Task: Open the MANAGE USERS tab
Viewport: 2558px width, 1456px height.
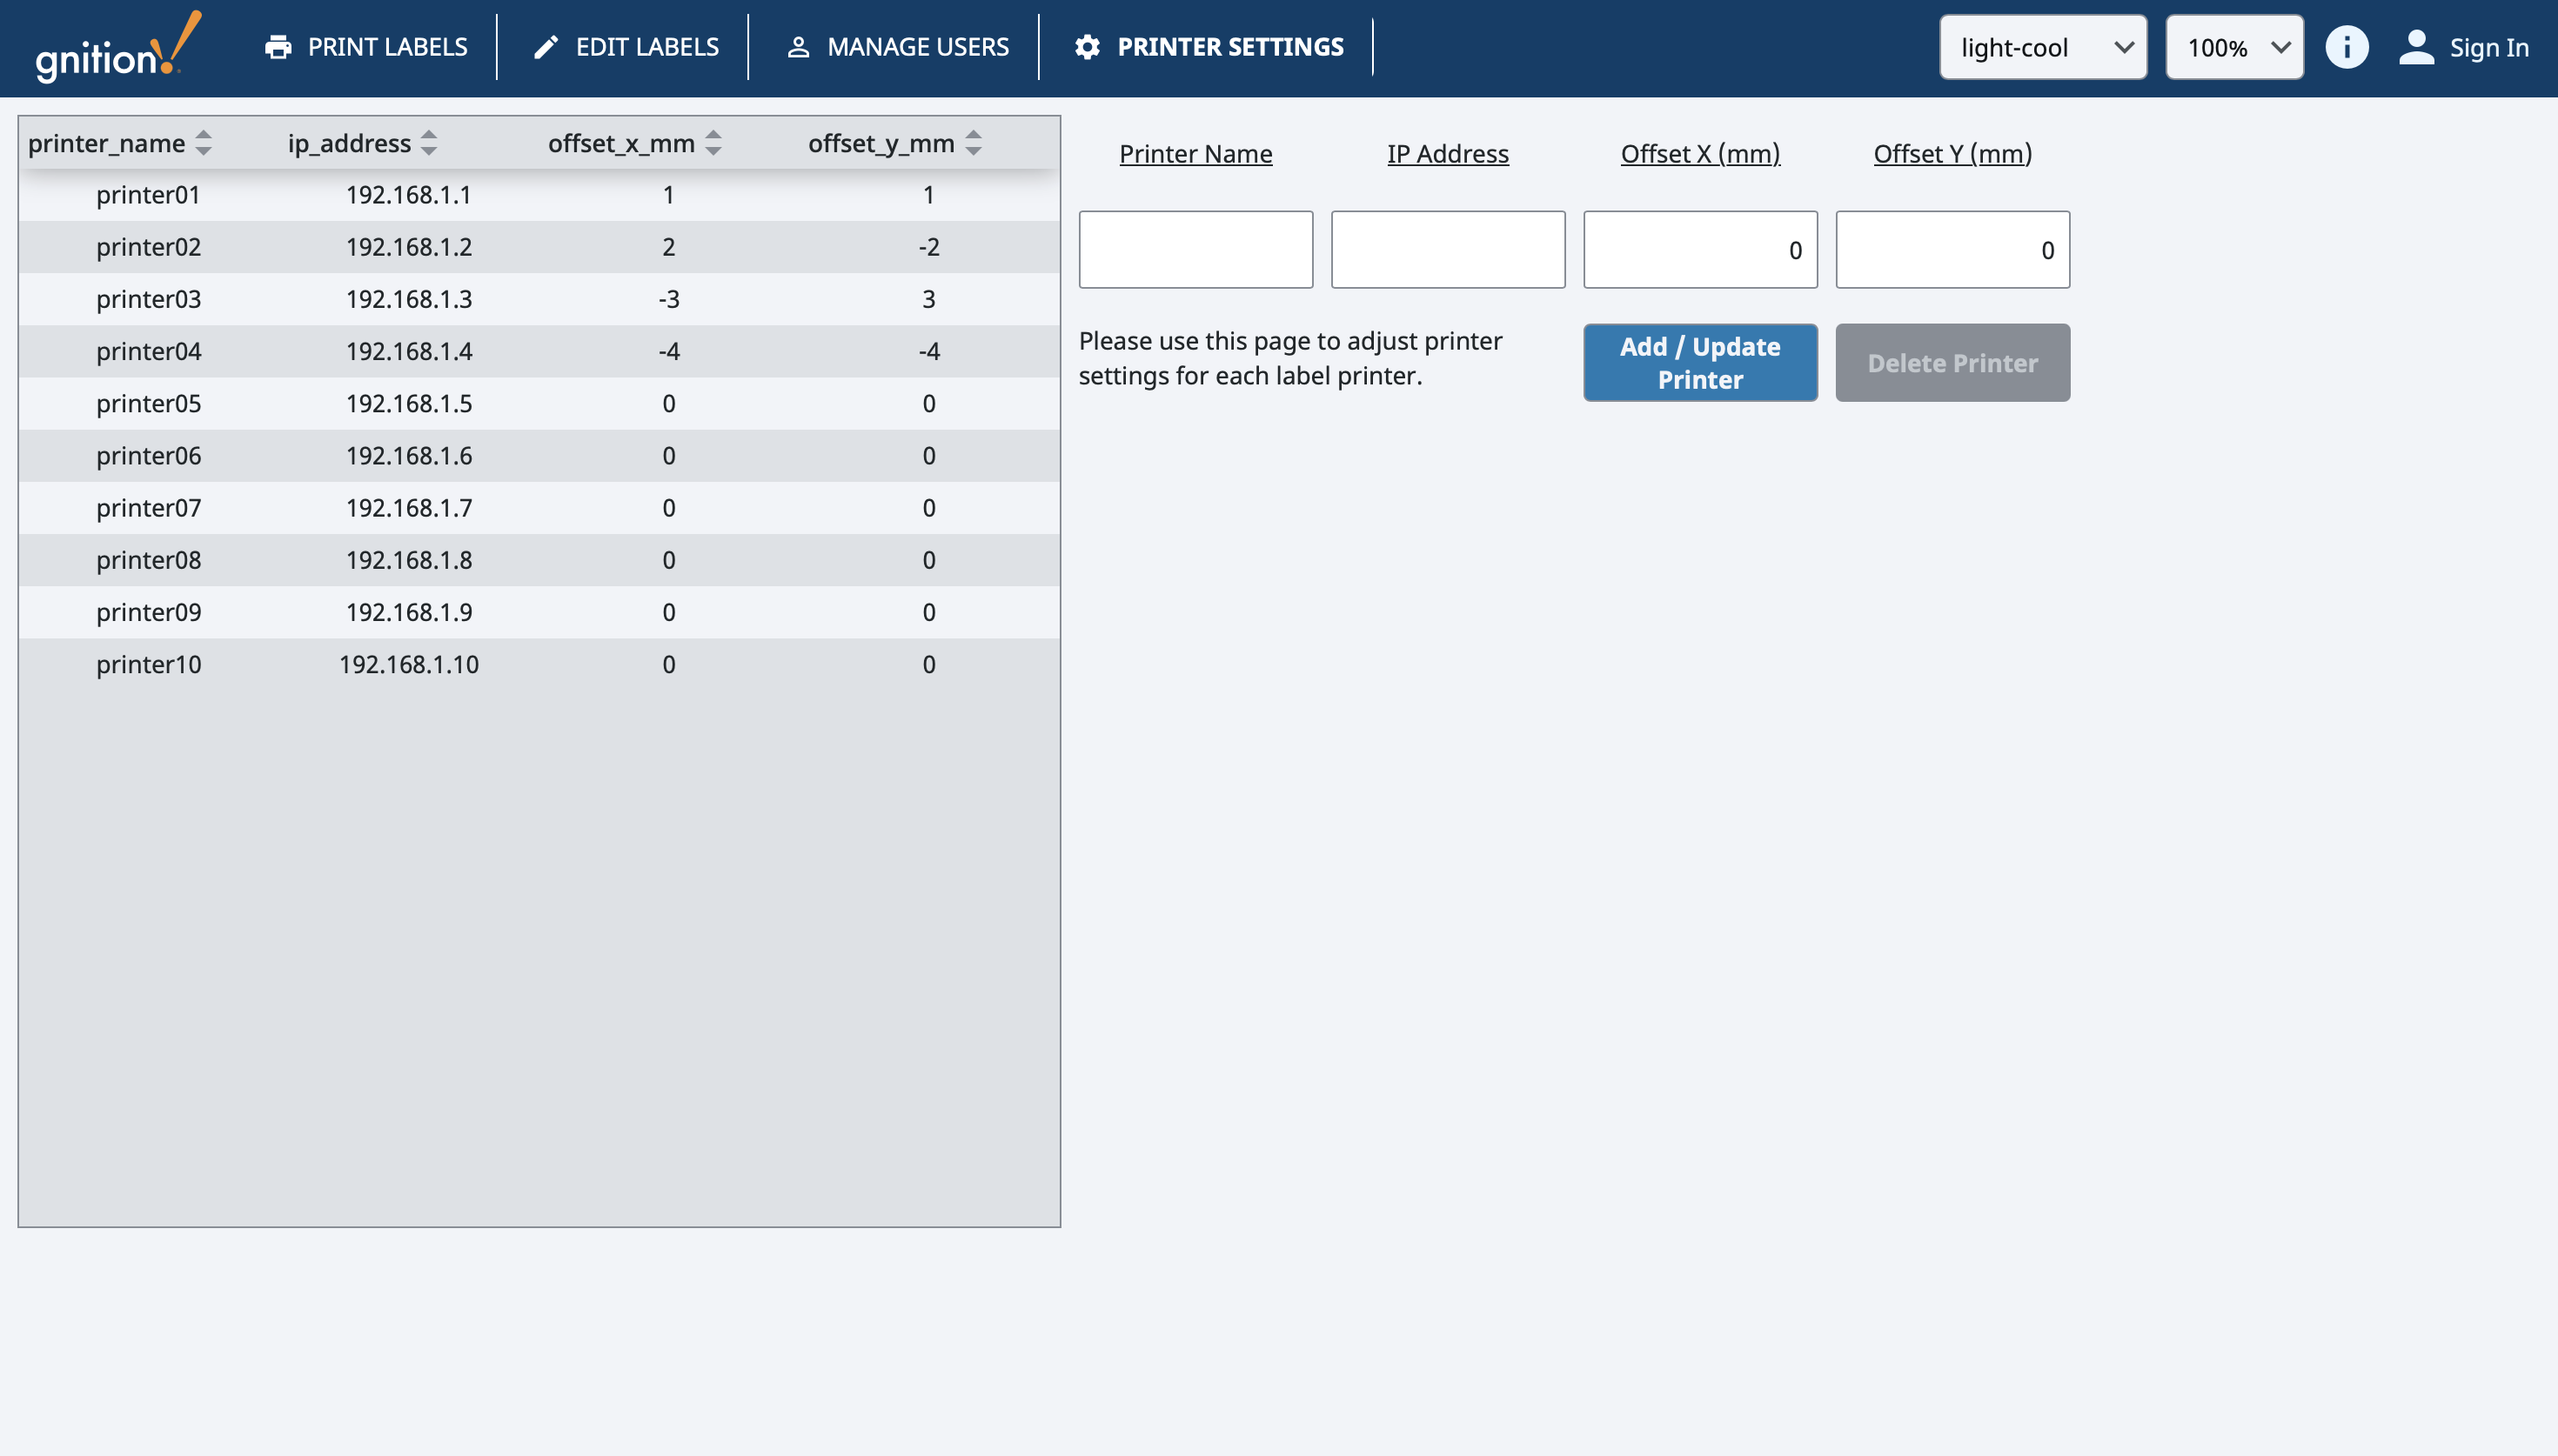Action: (898, 47)
